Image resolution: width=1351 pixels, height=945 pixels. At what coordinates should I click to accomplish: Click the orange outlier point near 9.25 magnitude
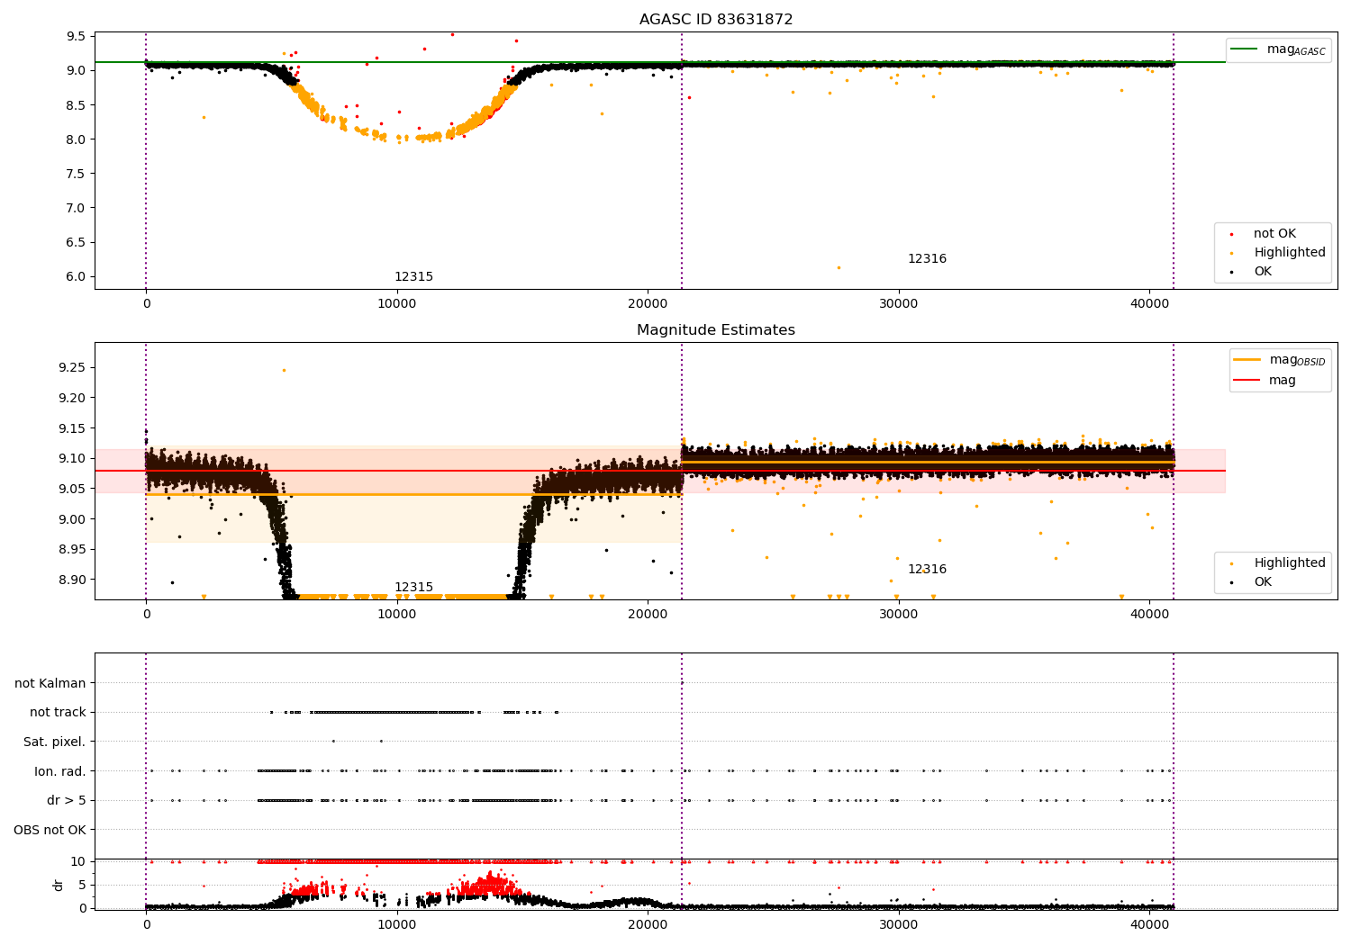pyautogui.click(x=284, y=370)
